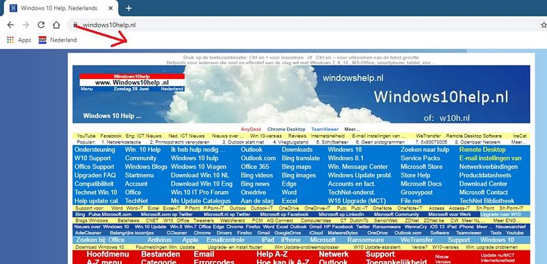
Task: Click the www.Windows10help.nl logo banner
Action: tap(132, 83)
